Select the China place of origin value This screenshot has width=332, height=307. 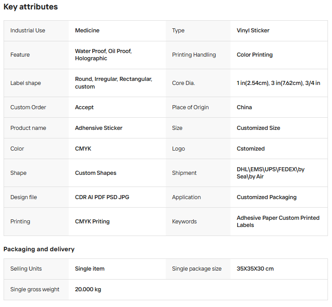coord(244,107)
